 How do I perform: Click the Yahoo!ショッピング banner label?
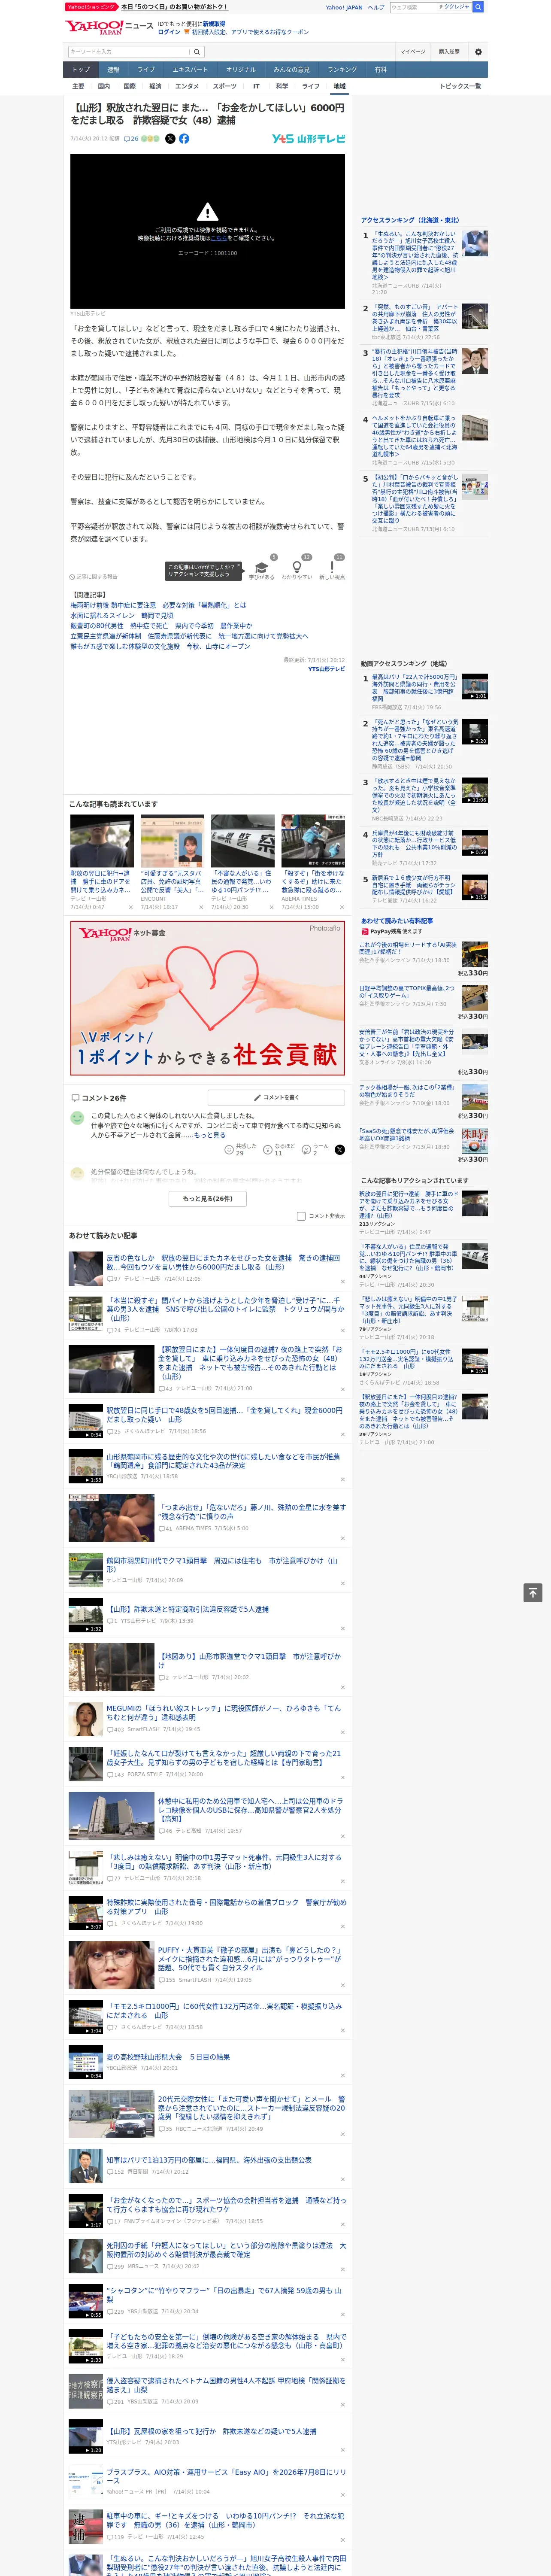(x=91, y=7)
